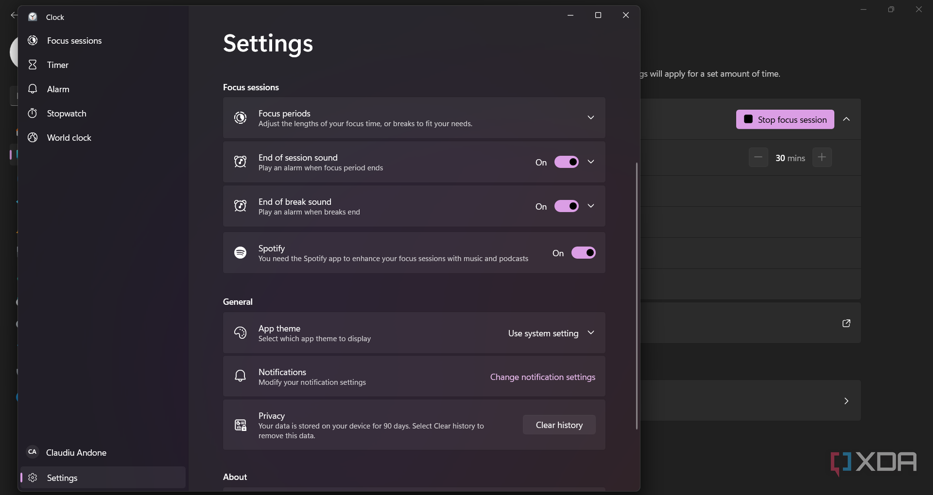Click the End of session sound icon
The height and width of the screenshot is (495, 933).
240,162
